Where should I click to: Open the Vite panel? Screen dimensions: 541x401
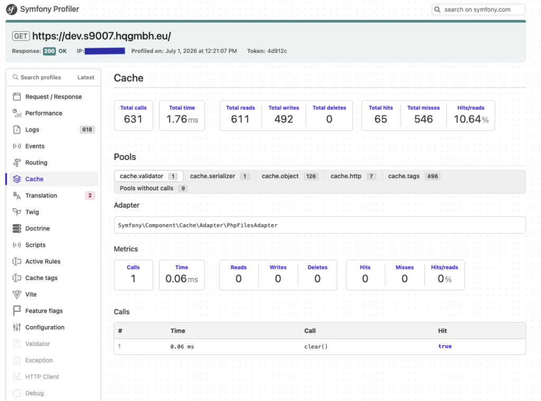53,294
